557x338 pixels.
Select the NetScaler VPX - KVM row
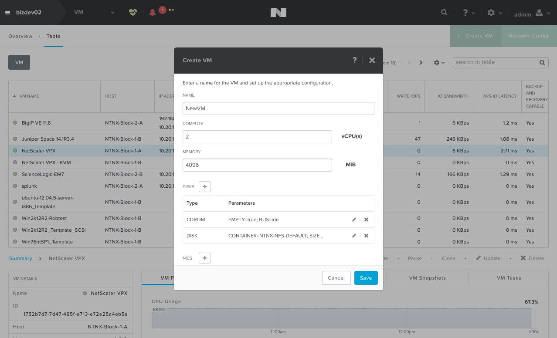(x=278, y=162)
